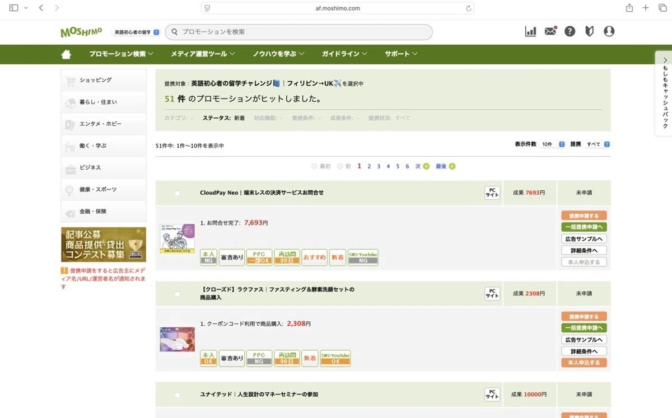Open the mail notification icon
The image size is (672, 418).
(x=550, y=31)
